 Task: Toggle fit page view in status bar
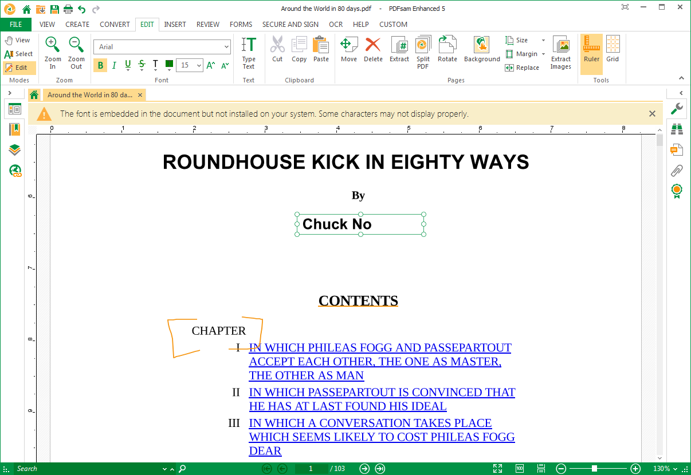click(x=497, y=469)
